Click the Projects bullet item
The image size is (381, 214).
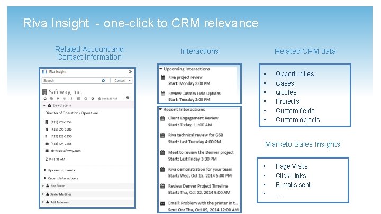tap(287, 101)
